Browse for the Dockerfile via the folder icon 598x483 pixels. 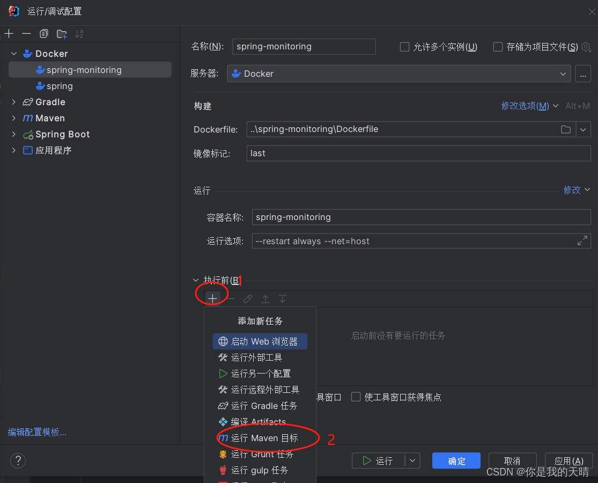pos(566,129)
